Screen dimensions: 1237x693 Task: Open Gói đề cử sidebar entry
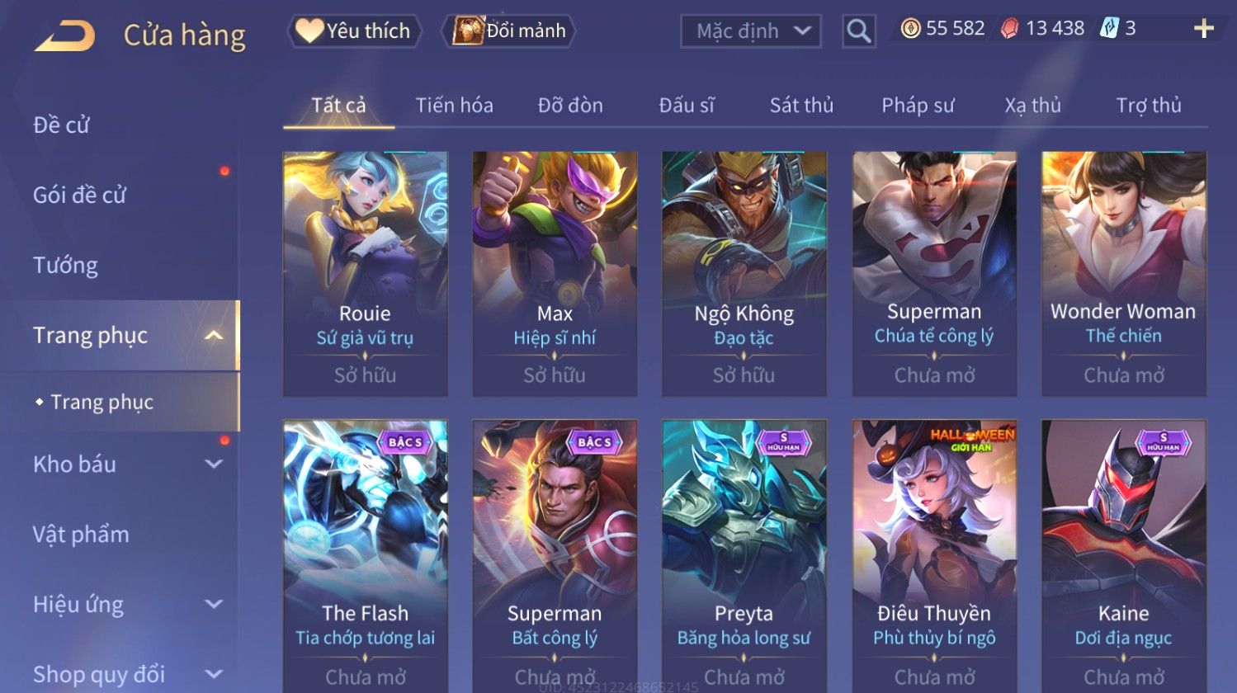pyautogui.click(x=79, y=195)
